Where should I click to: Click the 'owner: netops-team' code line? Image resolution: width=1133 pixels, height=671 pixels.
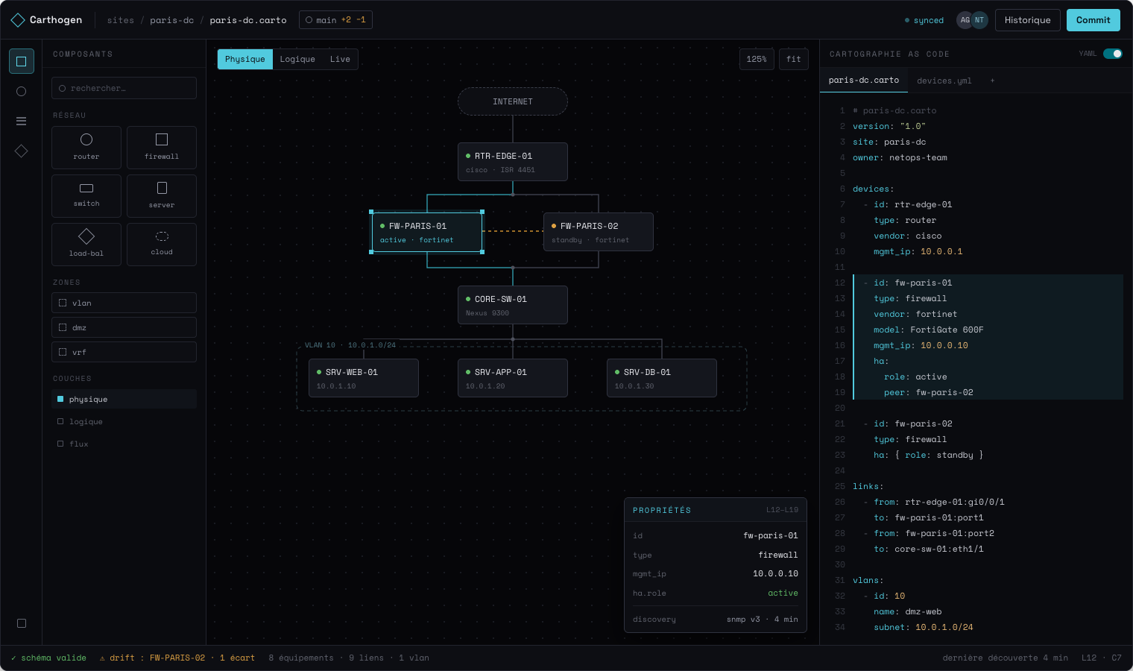coord(900,157)
